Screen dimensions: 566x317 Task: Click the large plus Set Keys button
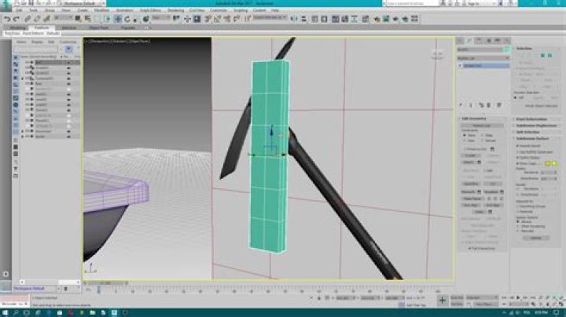pyautogui.click(x=442, y=301)
